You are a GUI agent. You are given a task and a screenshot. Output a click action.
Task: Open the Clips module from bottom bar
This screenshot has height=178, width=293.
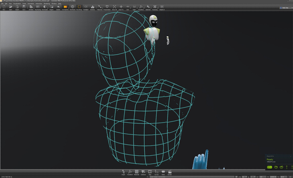pyautogui.click(x=150, y=172)
